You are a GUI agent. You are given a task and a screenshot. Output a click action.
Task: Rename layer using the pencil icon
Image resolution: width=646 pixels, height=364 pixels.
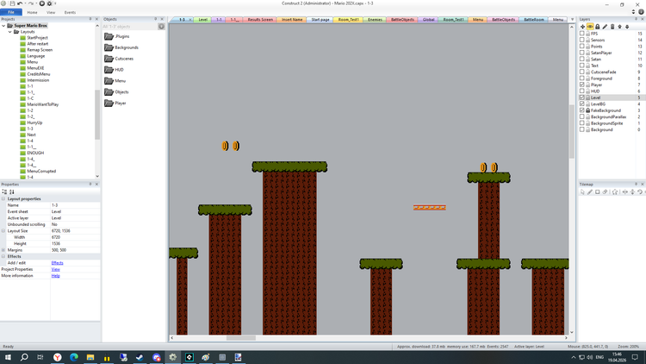coord(605,27)
